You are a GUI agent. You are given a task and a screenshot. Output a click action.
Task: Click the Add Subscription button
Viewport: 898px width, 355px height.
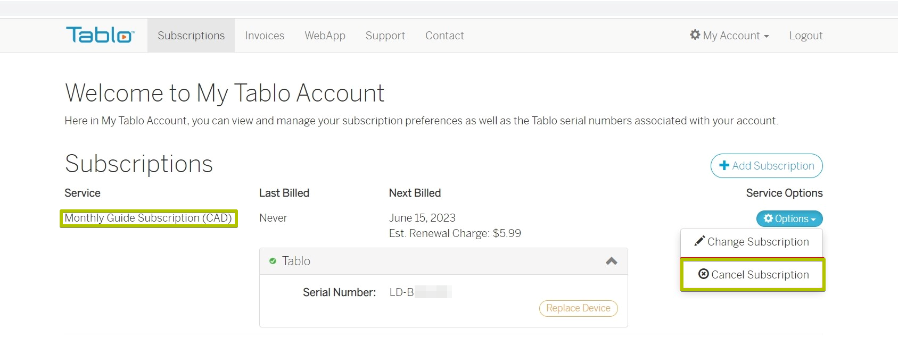[x=767, y=166]
